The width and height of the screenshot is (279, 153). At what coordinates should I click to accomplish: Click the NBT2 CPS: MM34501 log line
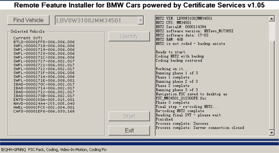point(174,22)
